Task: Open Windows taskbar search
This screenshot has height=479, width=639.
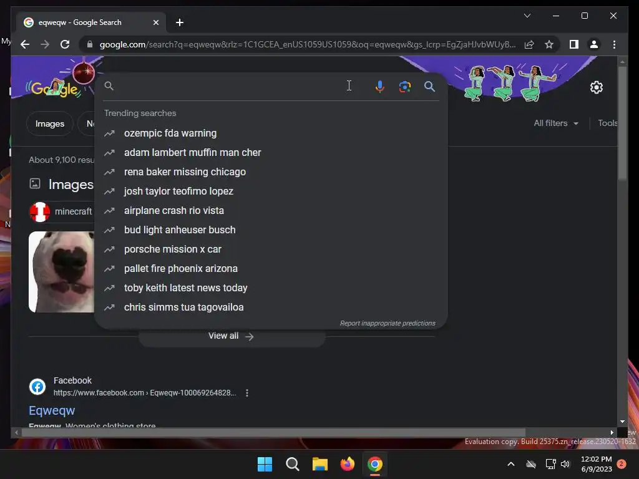Action: click(292, 464)
